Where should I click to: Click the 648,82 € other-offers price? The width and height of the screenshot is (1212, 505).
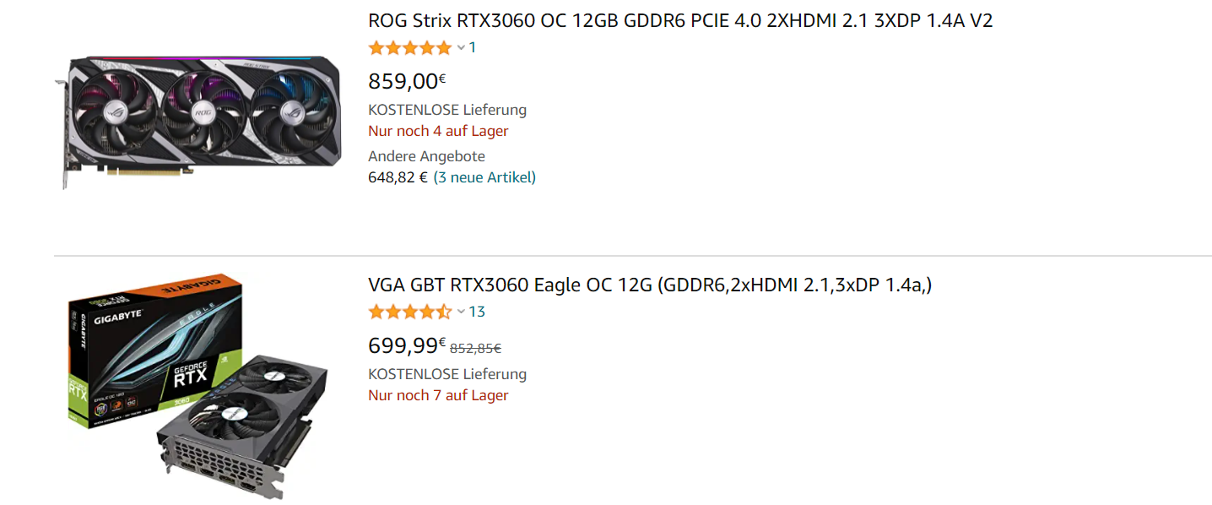[x=398, y=177]
